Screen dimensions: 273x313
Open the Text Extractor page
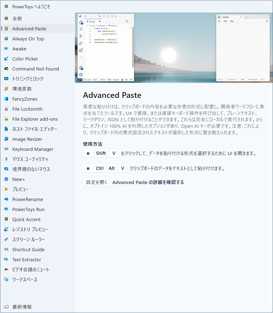click(37, 260)
